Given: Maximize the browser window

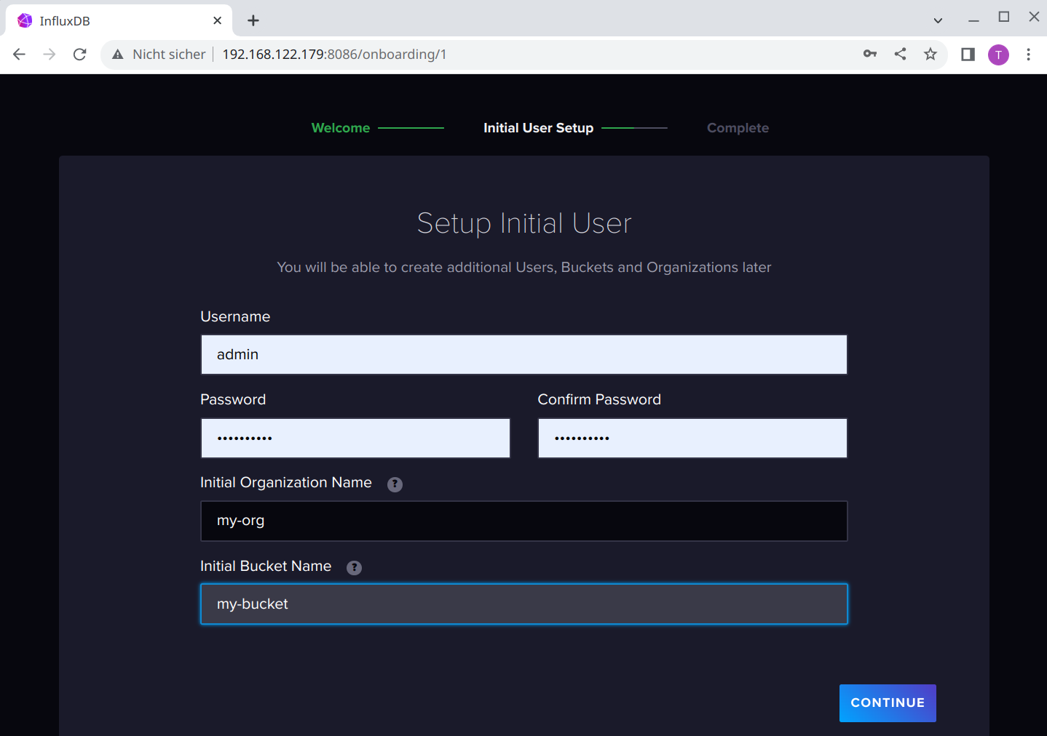Looking at the screenshot, I should 1004,17.
